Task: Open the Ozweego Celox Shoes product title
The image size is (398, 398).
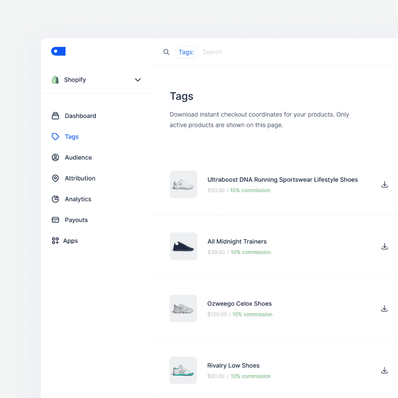Action: tap(239, 303)
